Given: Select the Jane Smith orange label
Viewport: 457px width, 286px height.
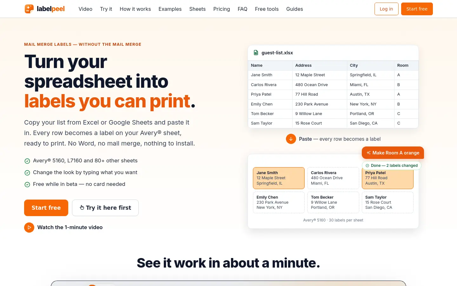Looking at the screenshot, I should coord(279,178).
